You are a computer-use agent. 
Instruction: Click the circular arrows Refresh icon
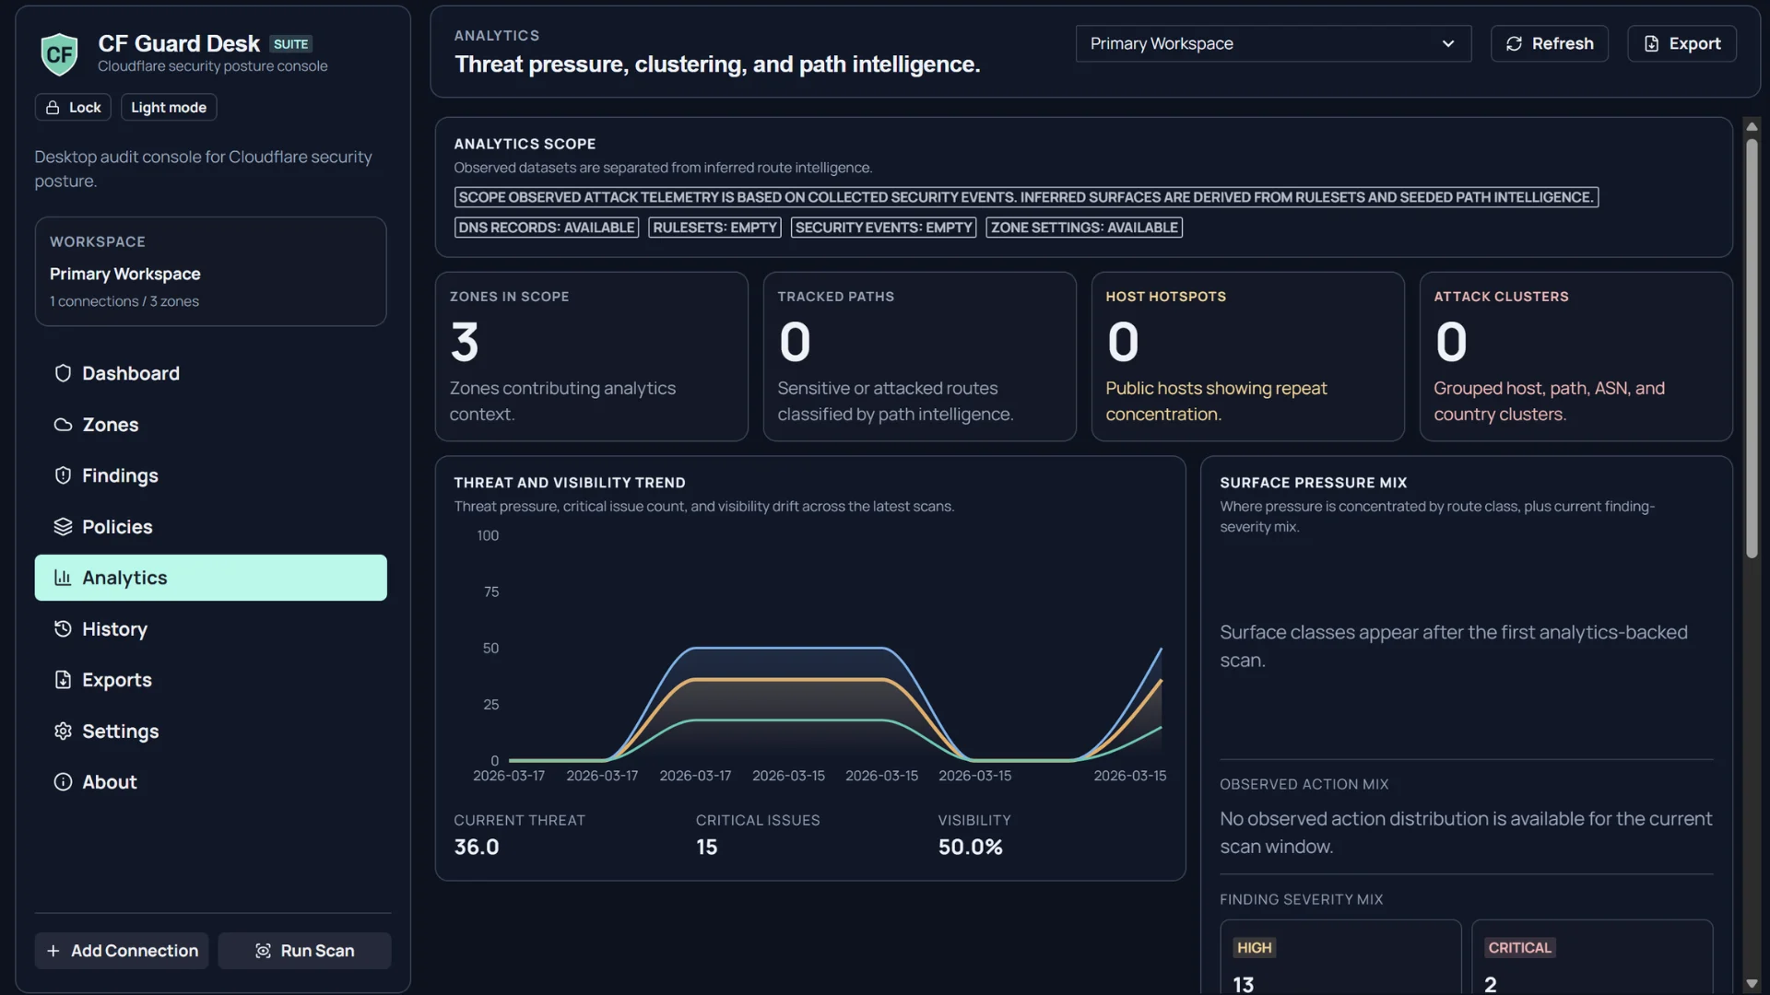(1514, 43)
